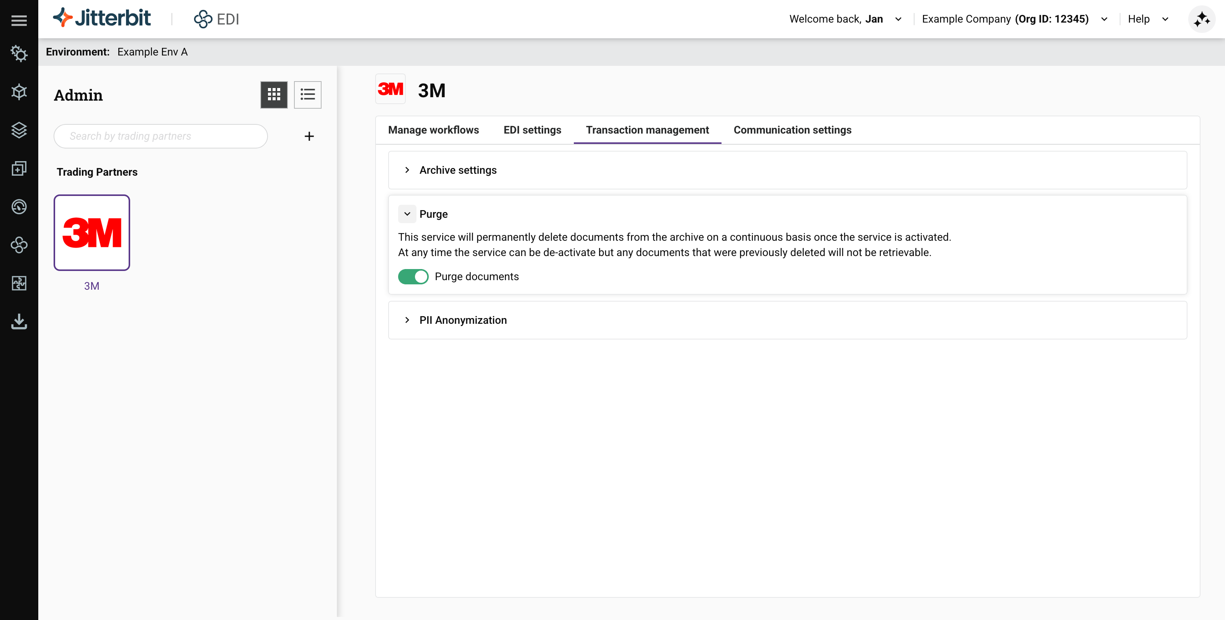Open the EDI clover icon in sidebar
Image resolution: width=1225 pixels, height=620 pixels.
pyautogui.click(x=19, y=245)
